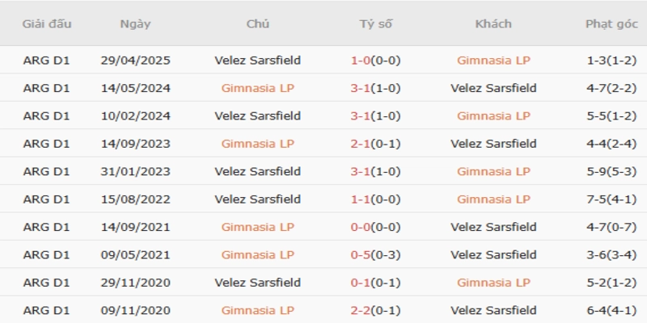Screen dimensions: 647x323
Task: Select corner kicks 4-7(0-7) cell
Action: pyautogui.click(x=611, y=227)
